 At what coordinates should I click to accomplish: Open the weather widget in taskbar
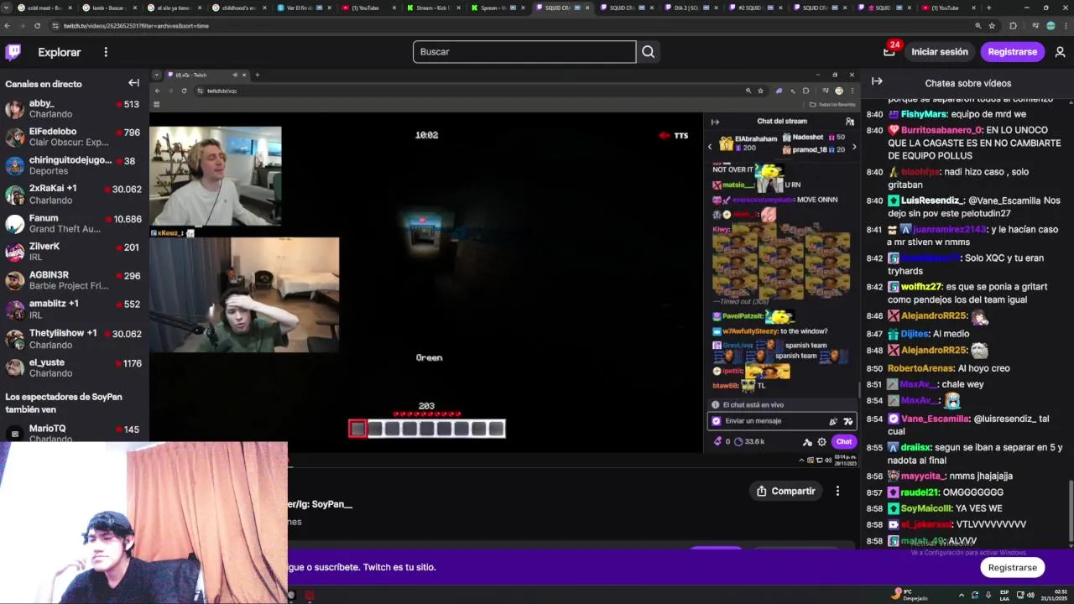pyautogui.click(x=910, y=596)
